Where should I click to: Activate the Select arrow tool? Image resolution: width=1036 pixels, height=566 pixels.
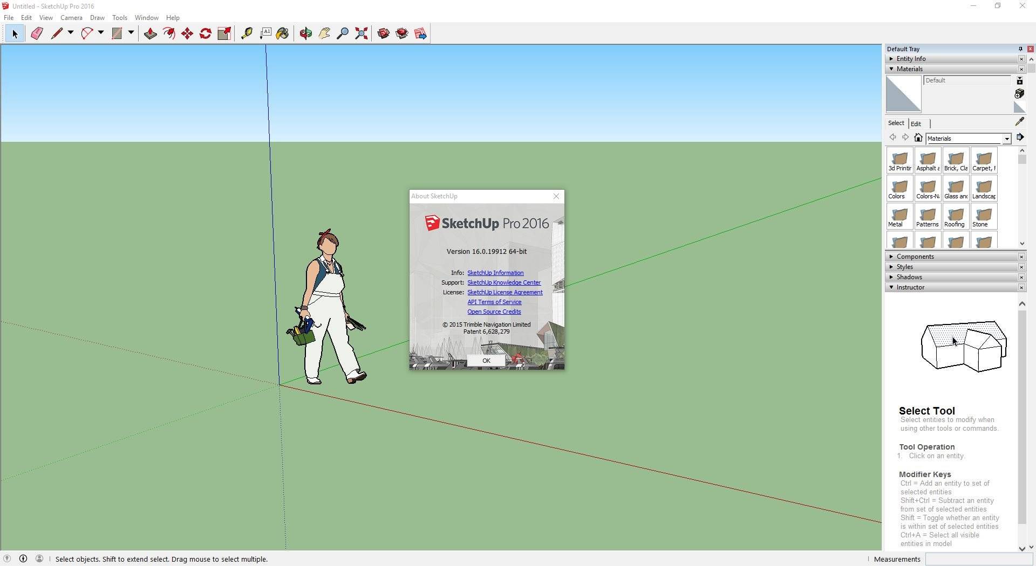pyautogui.click(x=15, y=33)
